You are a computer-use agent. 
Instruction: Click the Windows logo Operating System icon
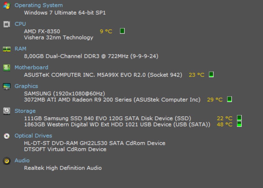click(7, 6)
